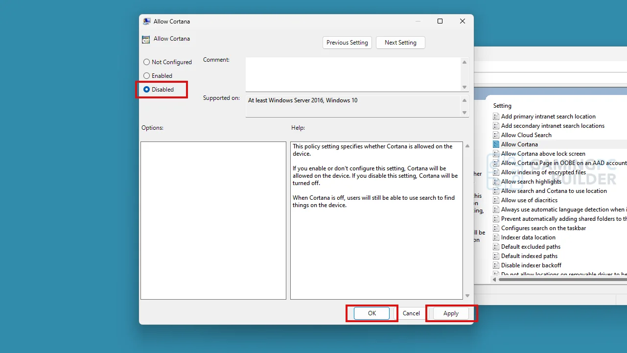Viewport: 627px width, 353px height.
Task: Click the Supported on scroll up arrow
Action: point(464,100)
